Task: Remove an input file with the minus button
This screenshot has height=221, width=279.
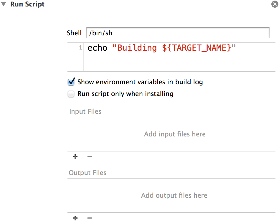Action: coord(90,157)
